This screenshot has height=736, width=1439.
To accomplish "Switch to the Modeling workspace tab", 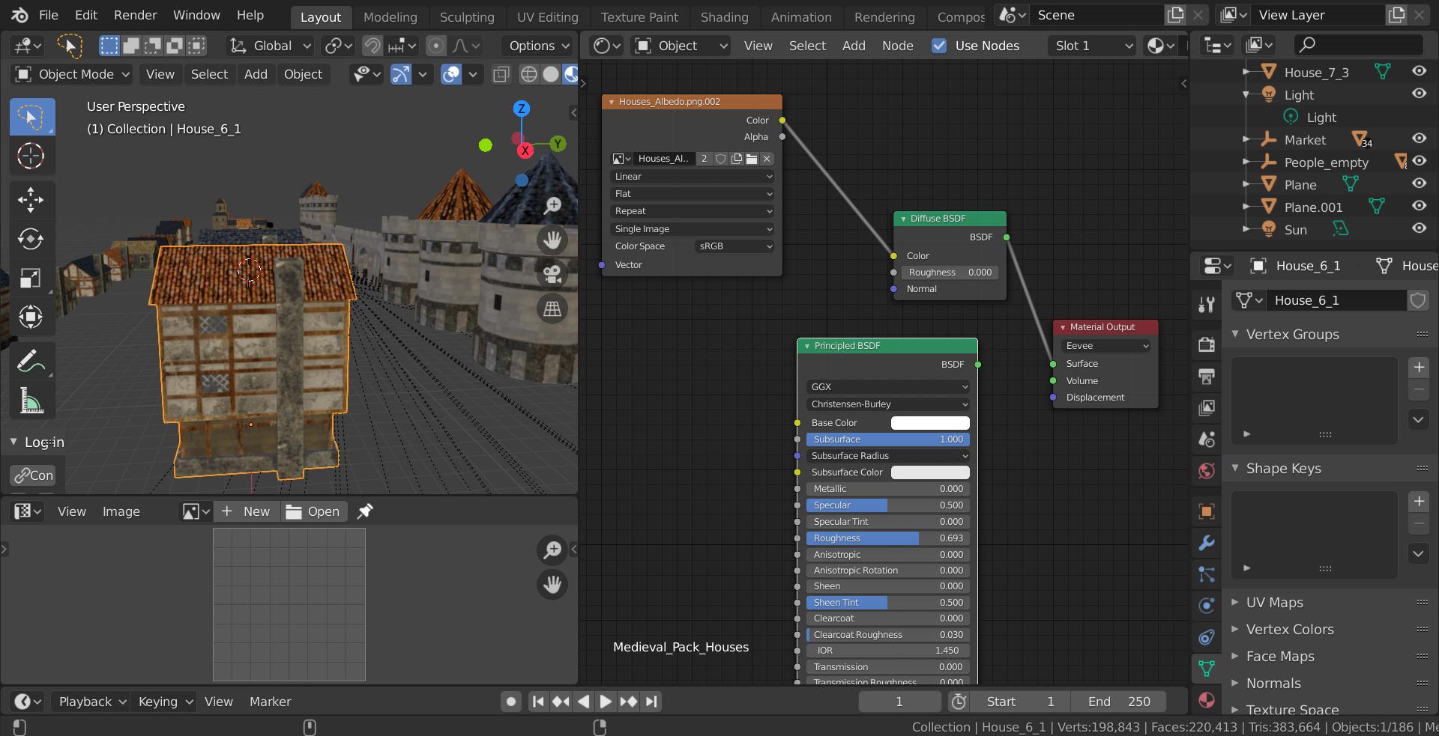I will (390, 16).
